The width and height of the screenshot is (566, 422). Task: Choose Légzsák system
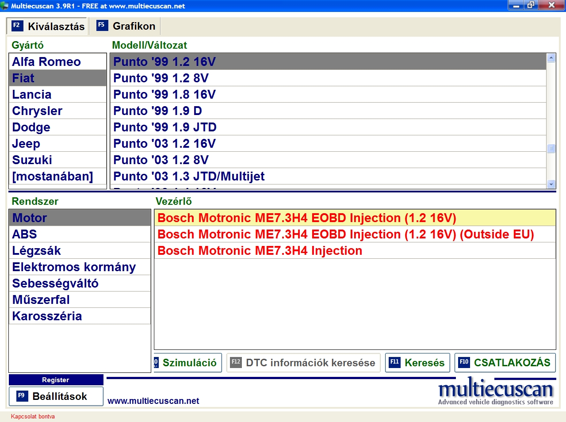pyautogui.click(x=80, y=251)
